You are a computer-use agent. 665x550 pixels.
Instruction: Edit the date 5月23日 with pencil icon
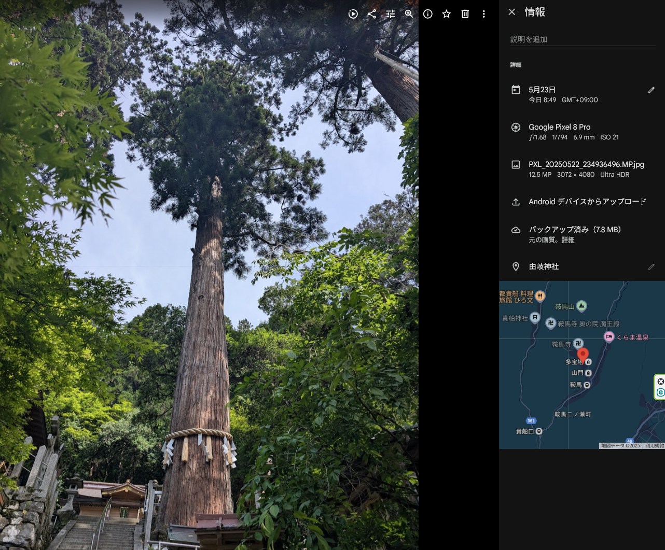pyautogui.click(x=651, y=90)
